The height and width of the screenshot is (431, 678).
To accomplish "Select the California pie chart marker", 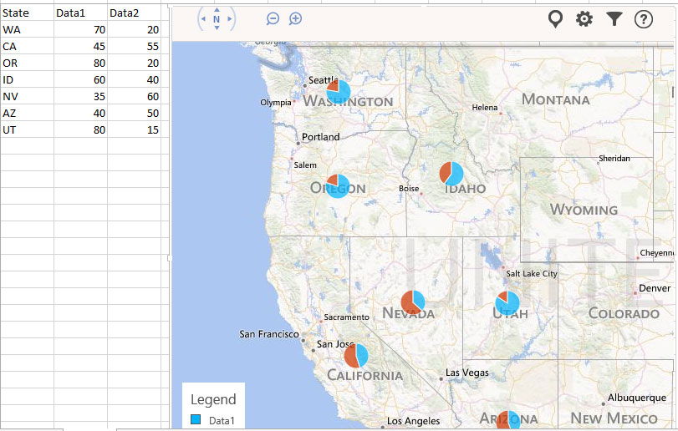I will click(356, 356).
